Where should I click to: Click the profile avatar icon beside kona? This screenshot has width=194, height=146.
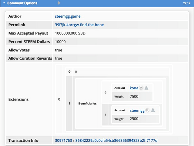coord(146,88)
